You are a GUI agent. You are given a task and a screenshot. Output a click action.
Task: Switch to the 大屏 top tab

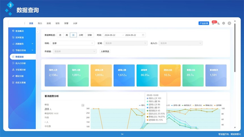[75, 24]
